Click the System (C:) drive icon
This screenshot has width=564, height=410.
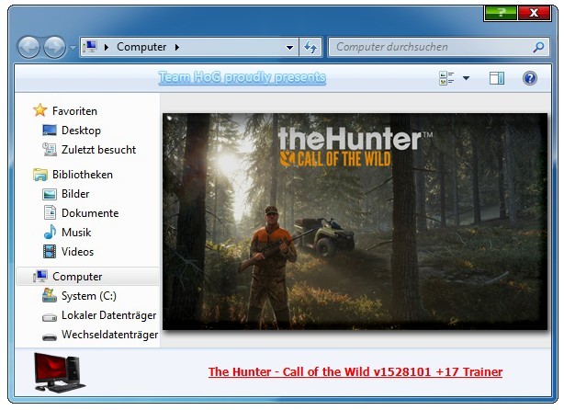[50, 295]
